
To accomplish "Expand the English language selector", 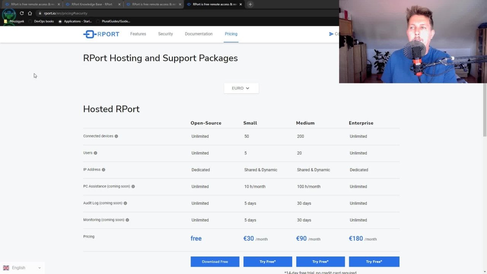I will [22, 268].
